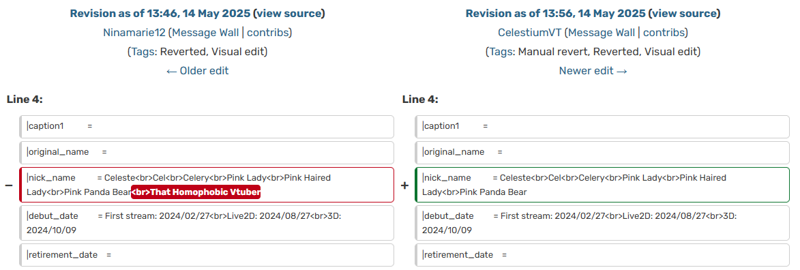Click the green added nick_name diff row
The image size is (800, 270).
(x=602, y=185)
